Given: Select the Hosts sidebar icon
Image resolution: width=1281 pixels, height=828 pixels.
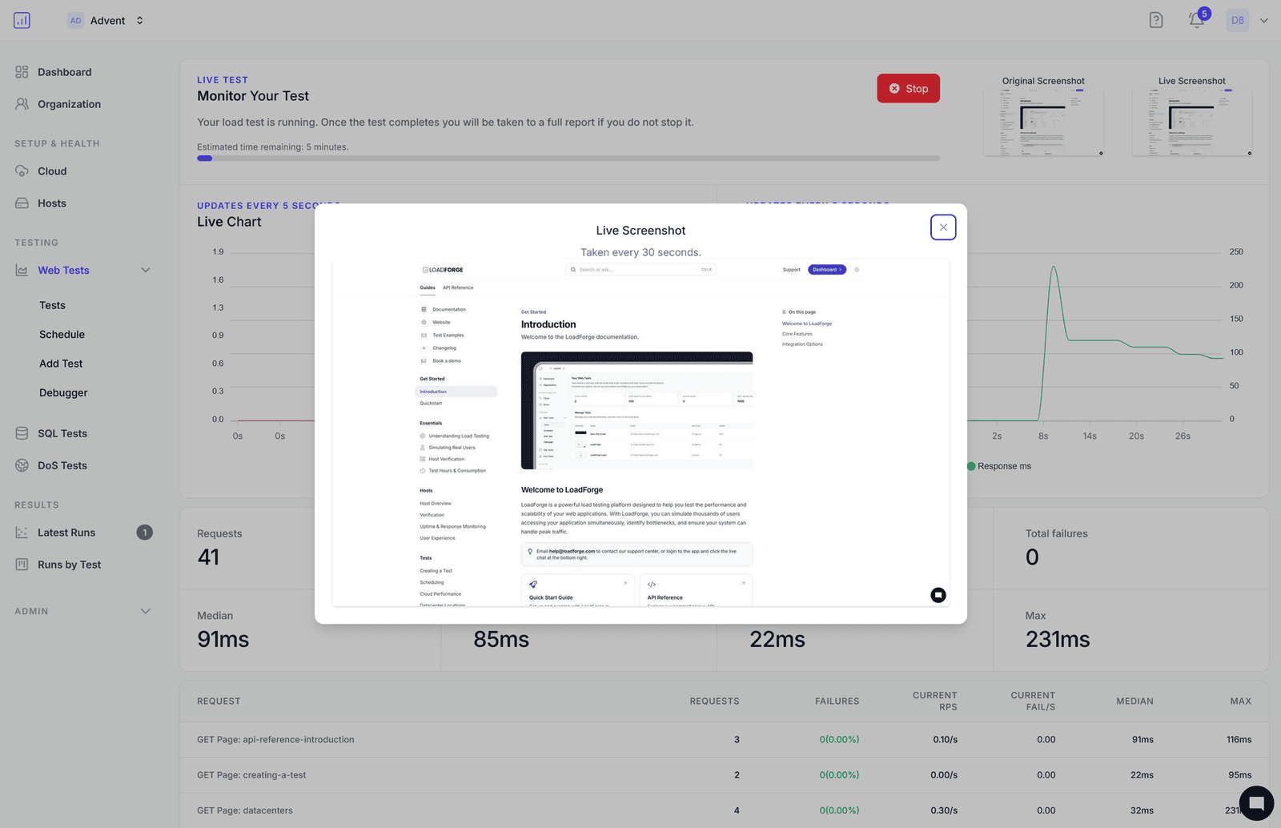Looking at the screenshot, I should [x=22, y=203].
